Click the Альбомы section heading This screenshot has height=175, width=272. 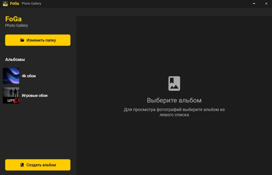point(15,59)
